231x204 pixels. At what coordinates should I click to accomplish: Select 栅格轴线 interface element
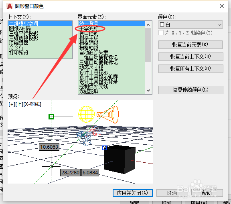pos(89,48)
